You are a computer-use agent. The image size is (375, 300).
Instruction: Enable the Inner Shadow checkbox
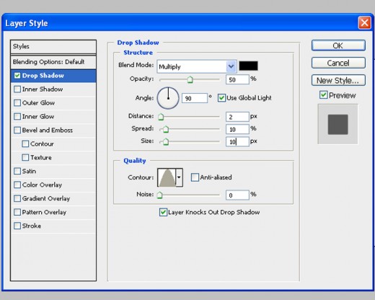click(x=17, y=89)
